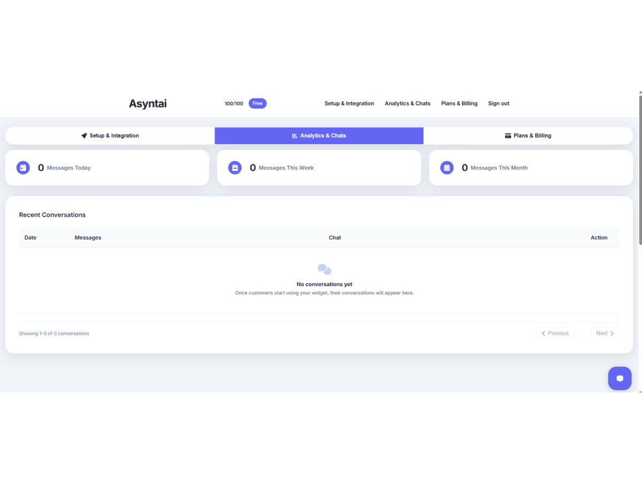The width and height of the screenshot is (642, 483).
Task: Click the Messages Today calendar icon
Action: coord(23,168)
